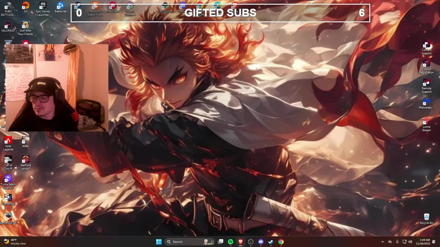Open the Windows Start menu
This screenshot has height=247, width=440.
coord(159,242)
